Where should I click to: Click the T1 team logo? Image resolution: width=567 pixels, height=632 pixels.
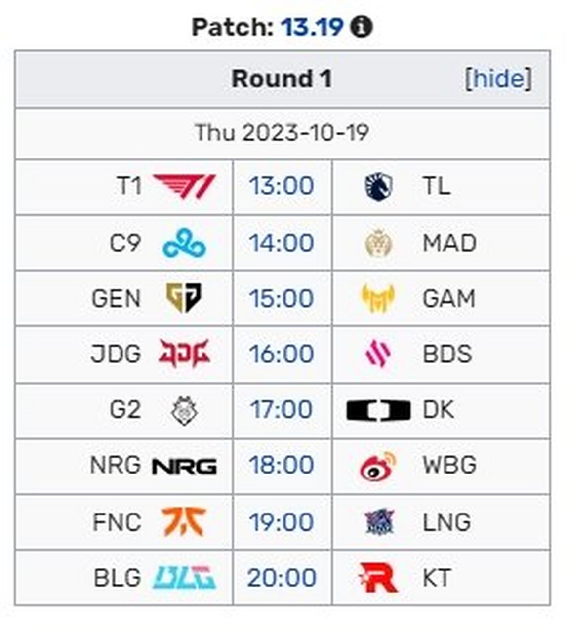point(184,187)
